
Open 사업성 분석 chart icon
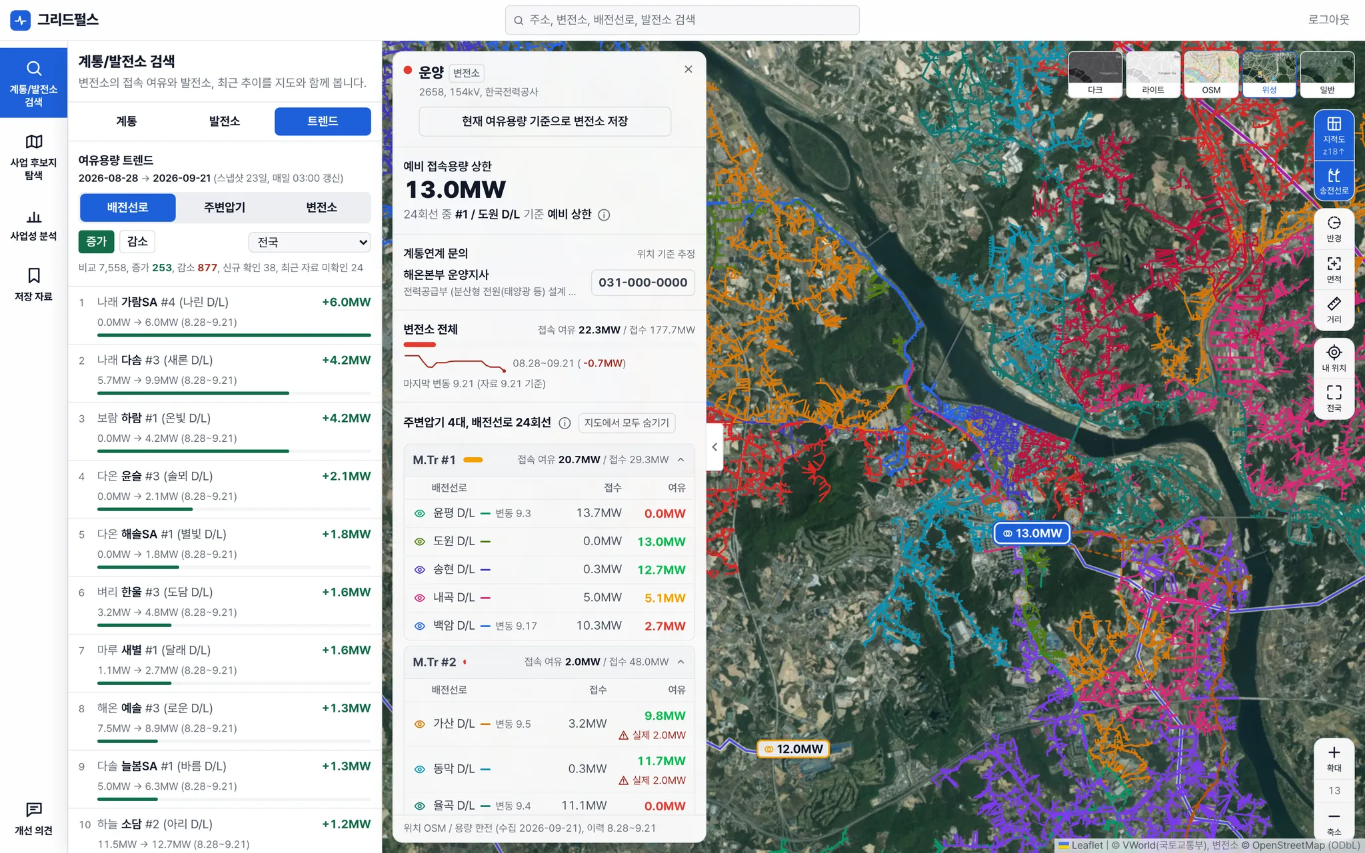33,225
